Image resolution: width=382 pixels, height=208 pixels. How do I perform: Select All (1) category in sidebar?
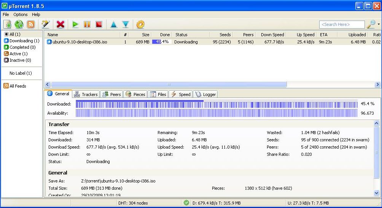(14, 34)
